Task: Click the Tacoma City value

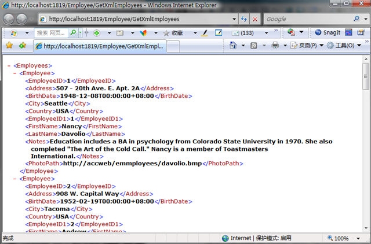Action: click(57, 209)
